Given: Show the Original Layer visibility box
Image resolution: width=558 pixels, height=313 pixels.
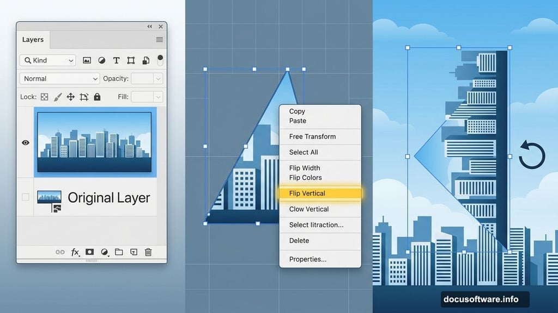Looking at the screenshot, I should [25, 197].
